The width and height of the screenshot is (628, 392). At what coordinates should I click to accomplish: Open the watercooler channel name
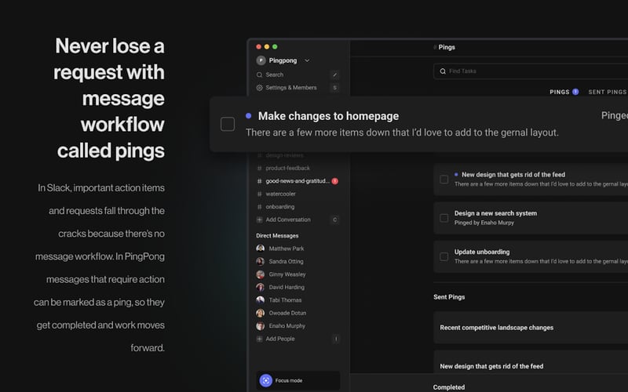280,194
